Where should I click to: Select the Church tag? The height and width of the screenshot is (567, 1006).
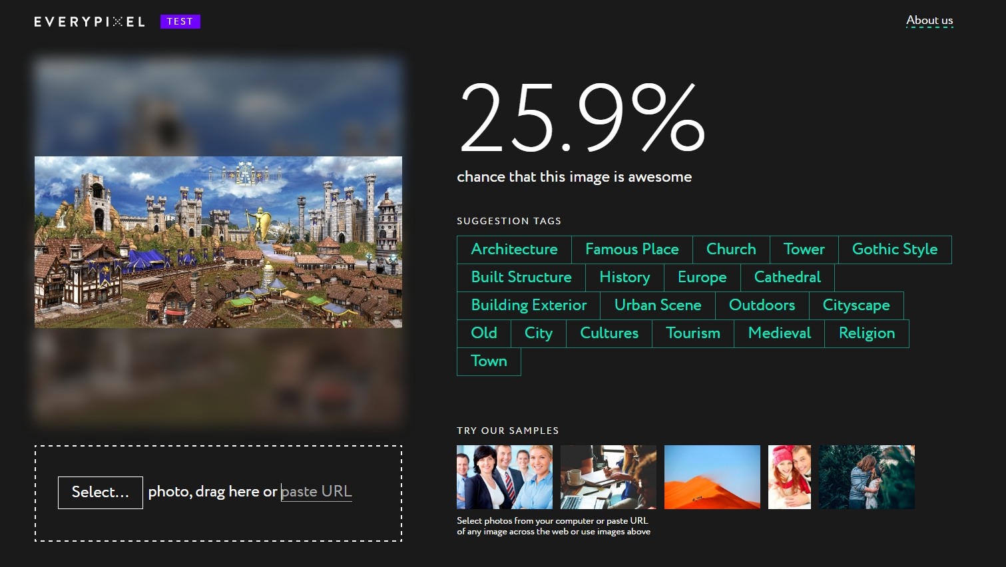click(x=731, y=250)
